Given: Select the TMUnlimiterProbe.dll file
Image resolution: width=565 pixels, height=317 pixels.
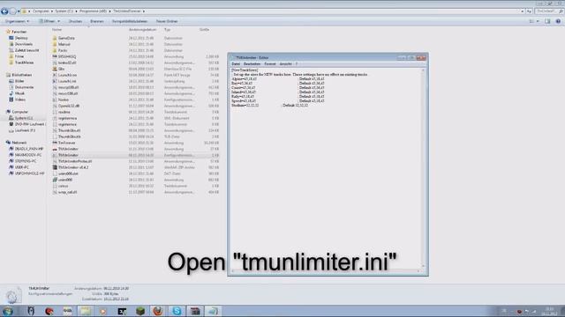Looking at the screenshot, I should pos(75,161).
